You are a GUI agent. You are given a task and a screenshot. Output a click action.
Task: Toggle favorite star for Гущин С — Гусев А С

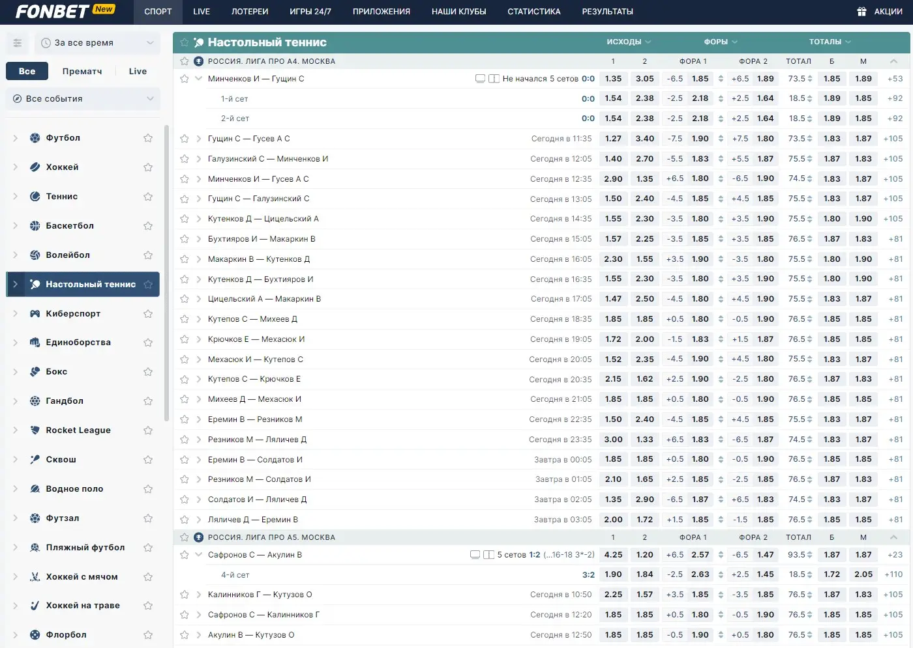[185, 139]
